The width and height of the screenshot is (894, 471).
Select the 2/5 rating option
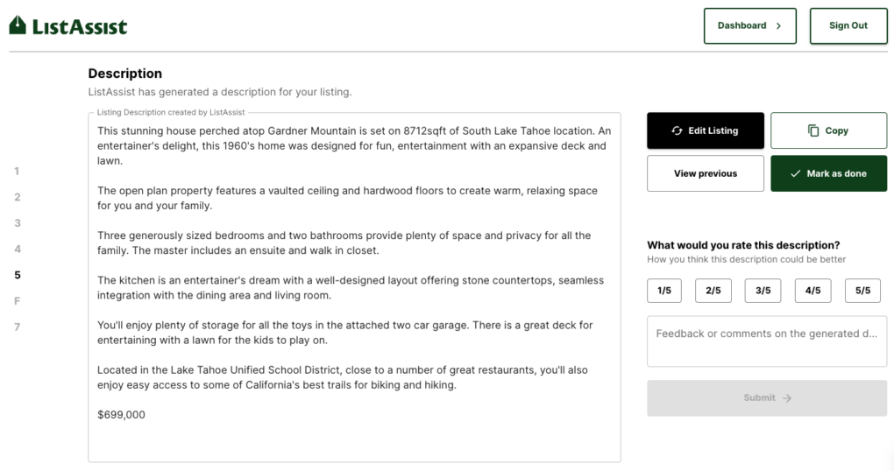(713, 291)
